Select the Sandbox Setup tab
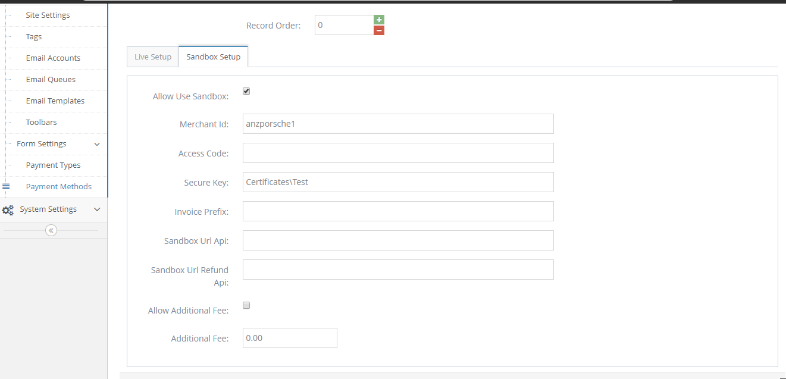 tap(213, 57)
